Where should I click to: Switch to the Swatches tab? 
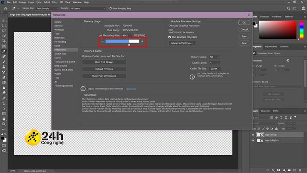click(264, 17)
